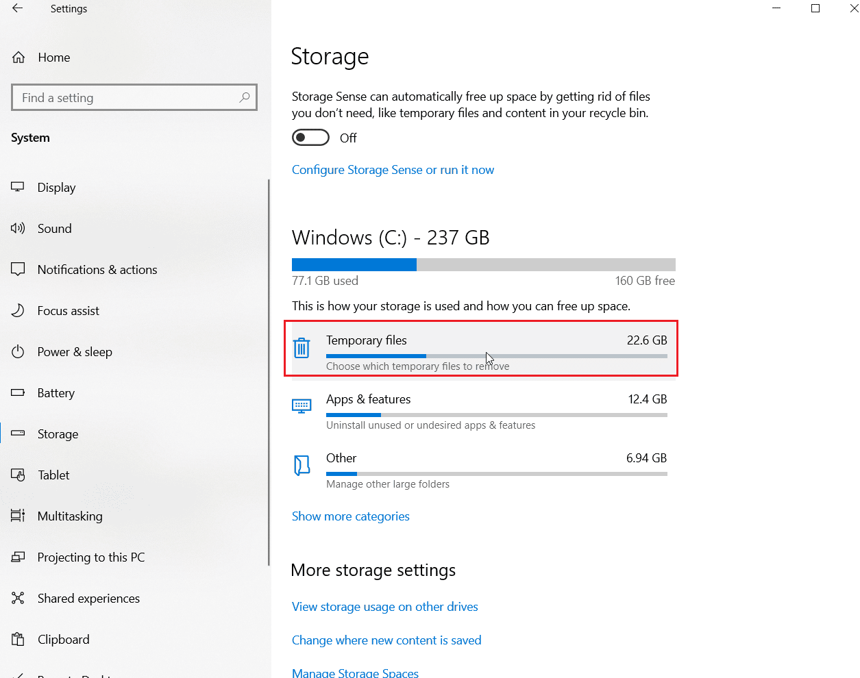Open Temporary files category
This screenshot has width=860, height=678.
tap(481, 348)
